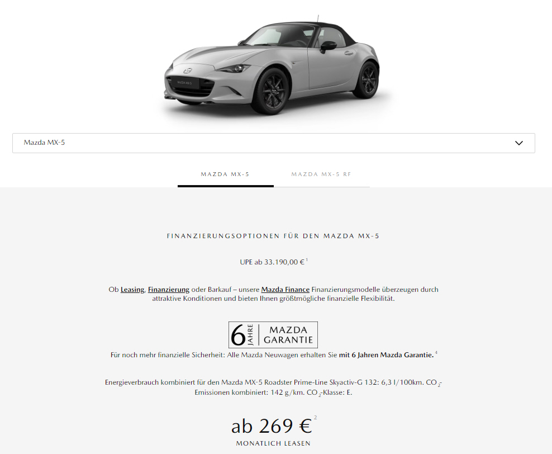Click the MONATLICH LEASEN label
The image size is (552, 454).
pos(273,443)
